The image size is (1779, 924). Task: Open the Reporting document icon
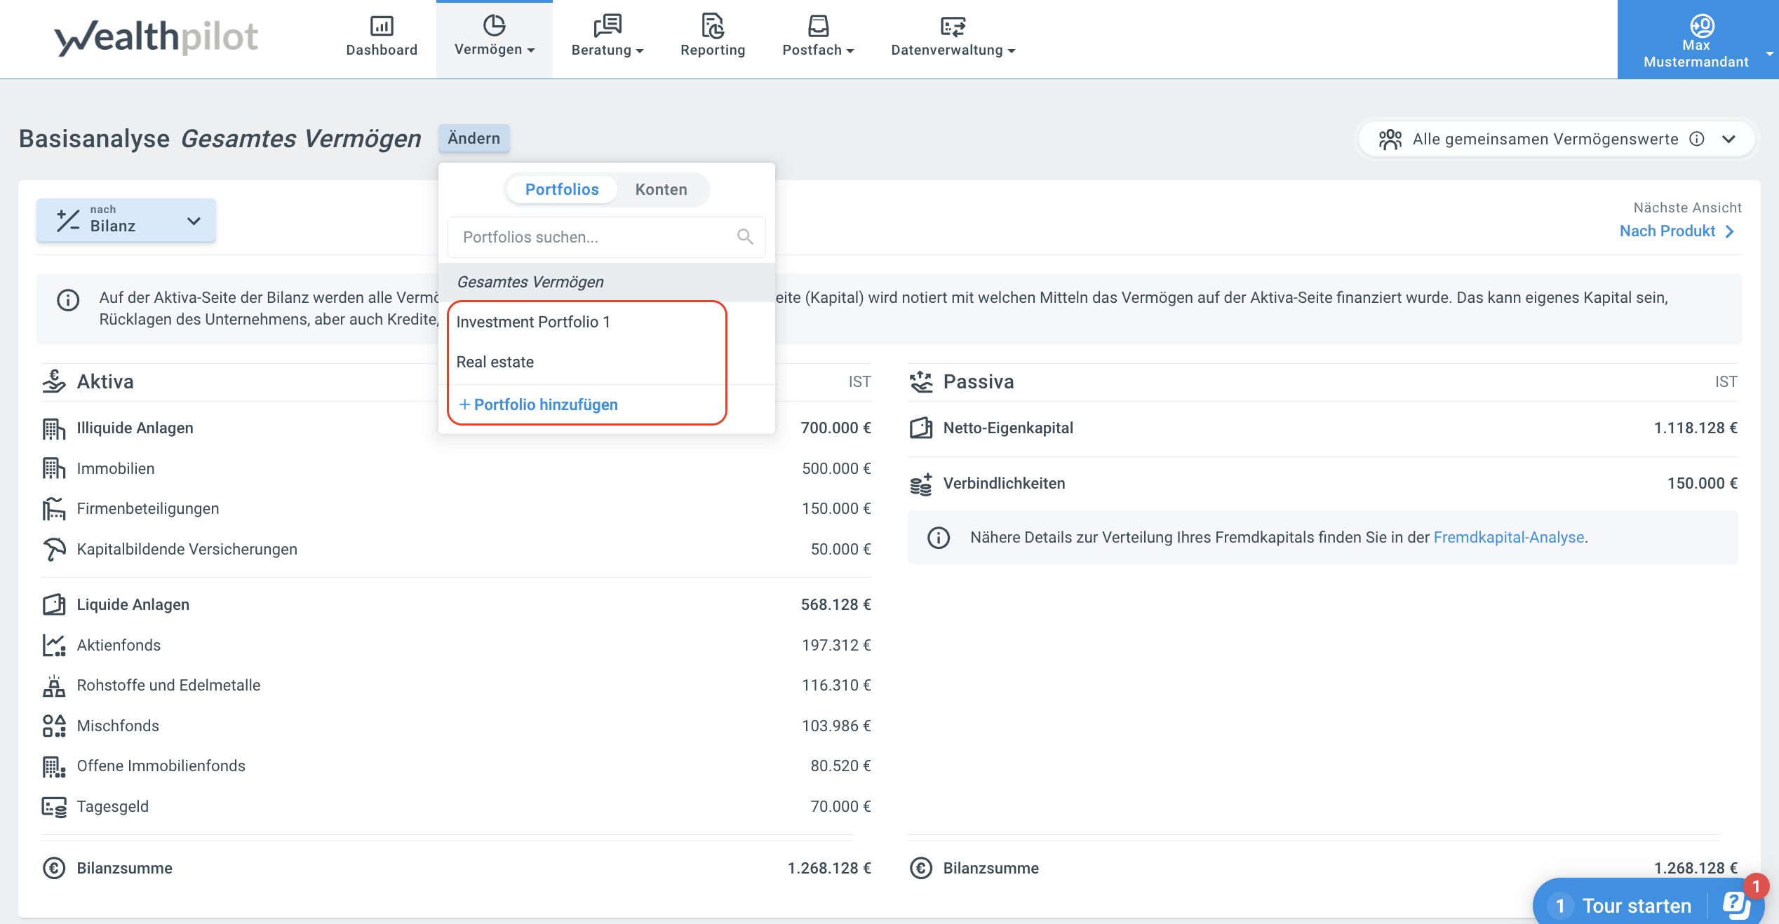click(713, 26)
